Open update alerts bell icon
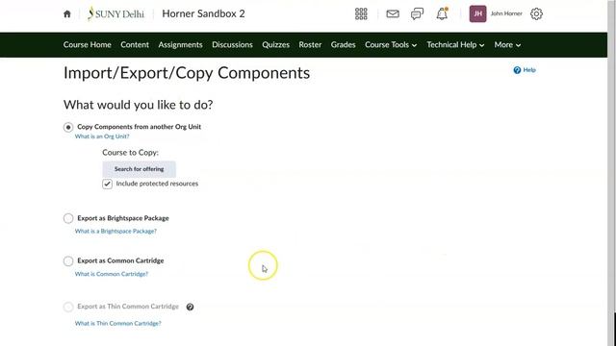The width and height of the screenshot is (616, 346). (442, 13)
